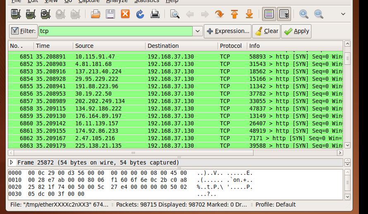Click the greyed-out restart capture icon
Image resolution: width=368 pixels, height=214 pixels.
(75, 14)
